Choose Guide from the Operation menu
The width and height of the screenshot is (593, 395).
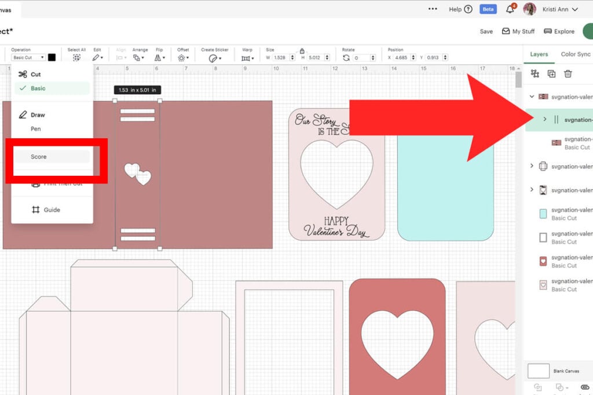(x=52, y=209)
